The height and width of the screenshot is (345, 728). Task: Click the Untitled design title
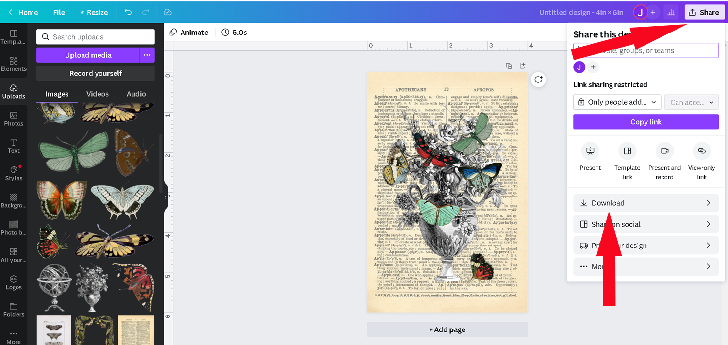click(x=581, y=12)
